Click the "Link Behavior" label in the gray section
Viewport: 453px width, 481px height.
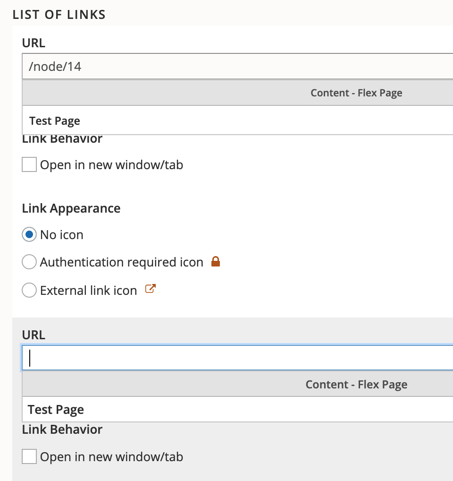(62, 429)
